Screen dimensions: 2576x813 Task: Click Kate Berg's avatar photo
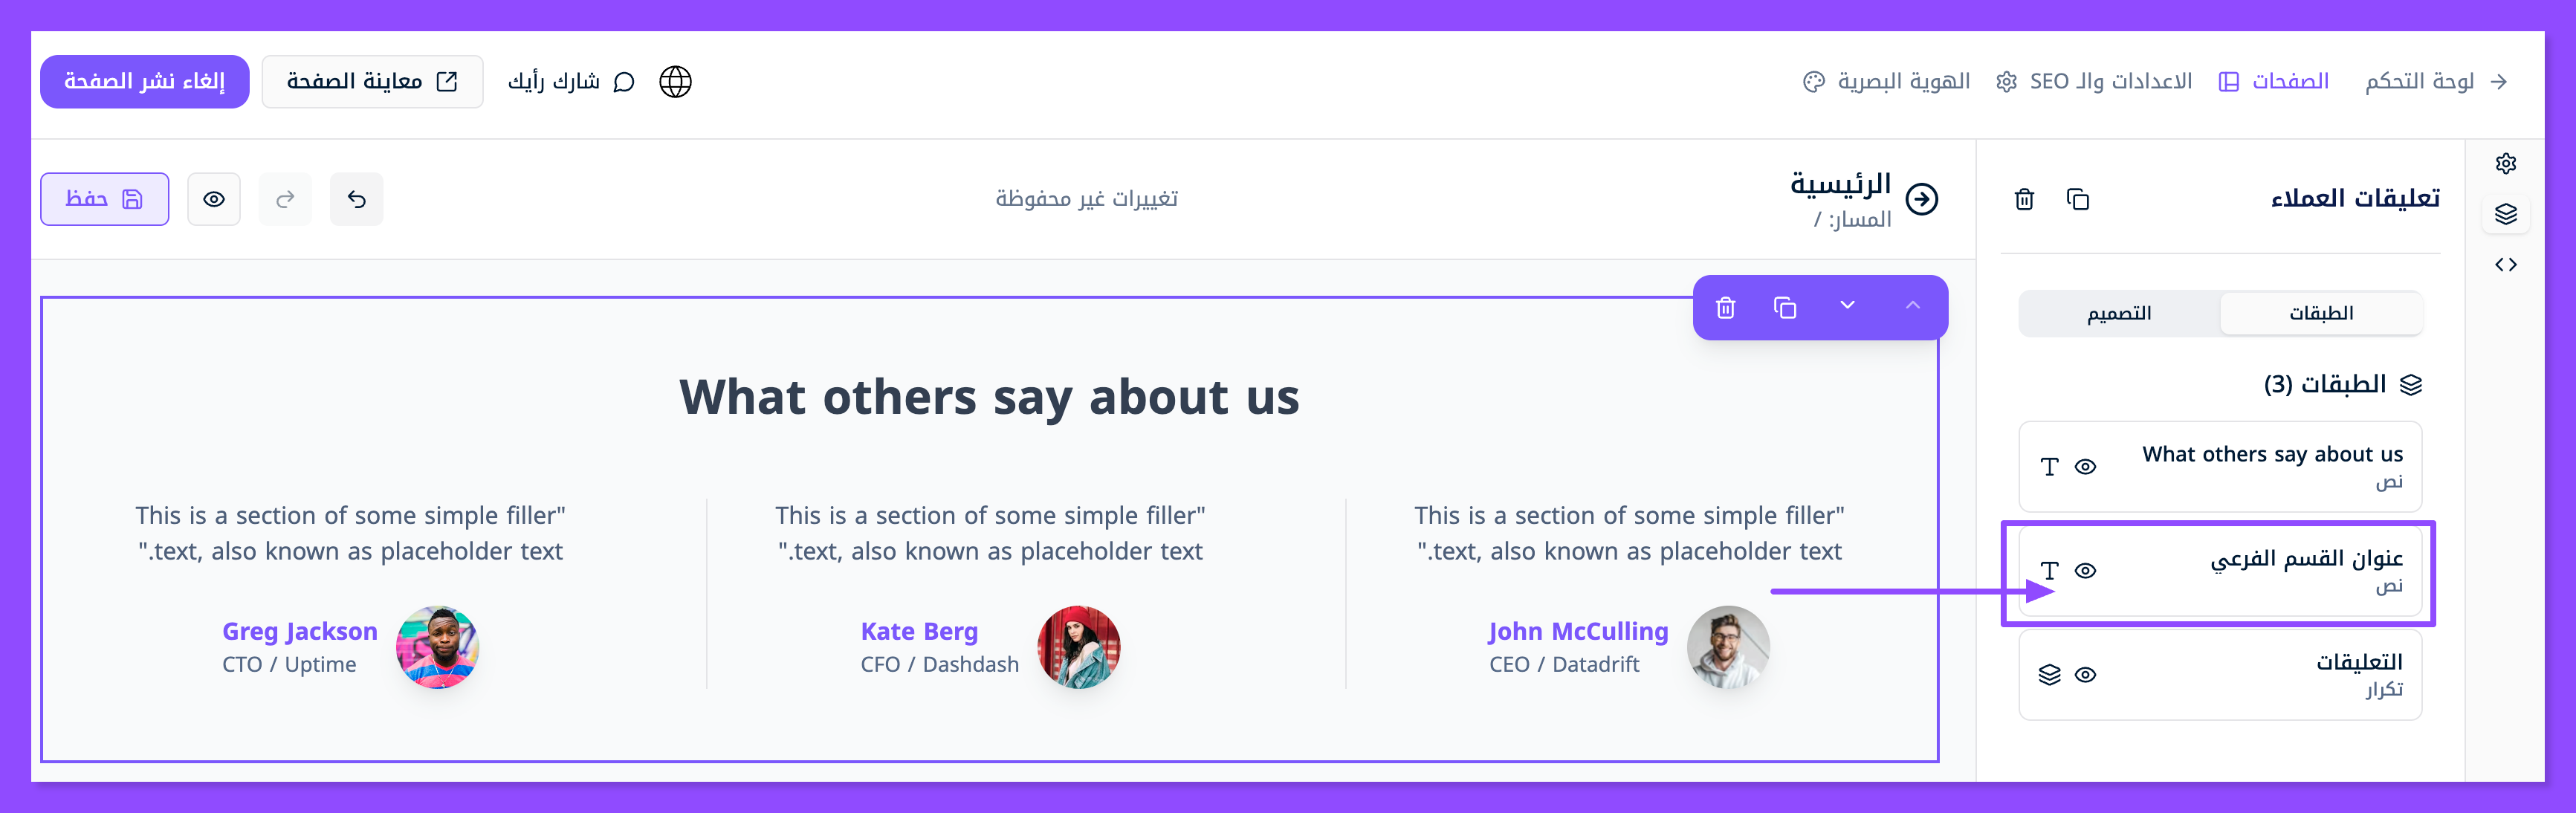(x=1078, y=647)
